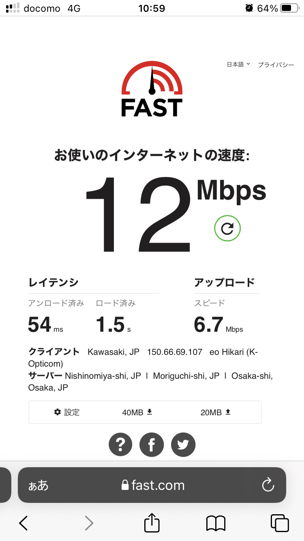Open the ぁあ reader format menu
Viewport: 304px width, 541px height.
click(x=38, y=485)
